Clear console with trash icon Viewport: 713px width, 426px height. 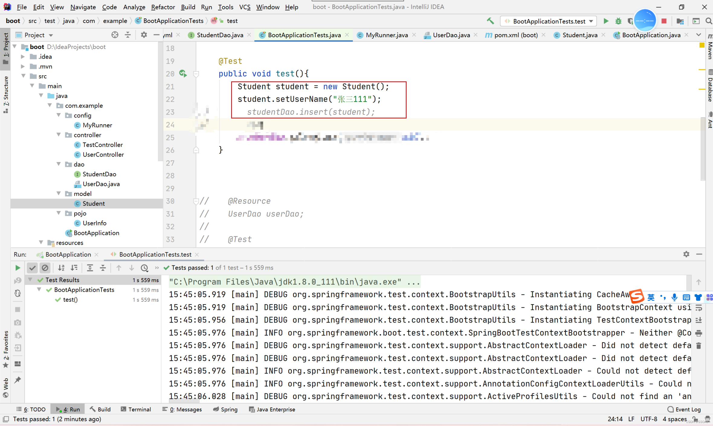(699, 346)
